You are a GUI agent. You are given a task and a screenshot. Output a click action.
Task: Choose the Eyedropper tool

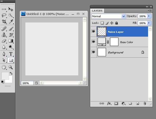point(11,21)
